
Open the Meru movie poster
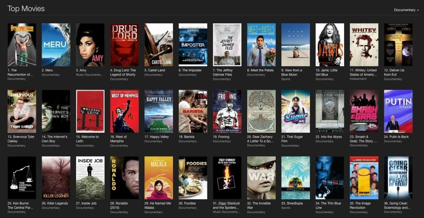pyautogui.click(x=56, y=45)
